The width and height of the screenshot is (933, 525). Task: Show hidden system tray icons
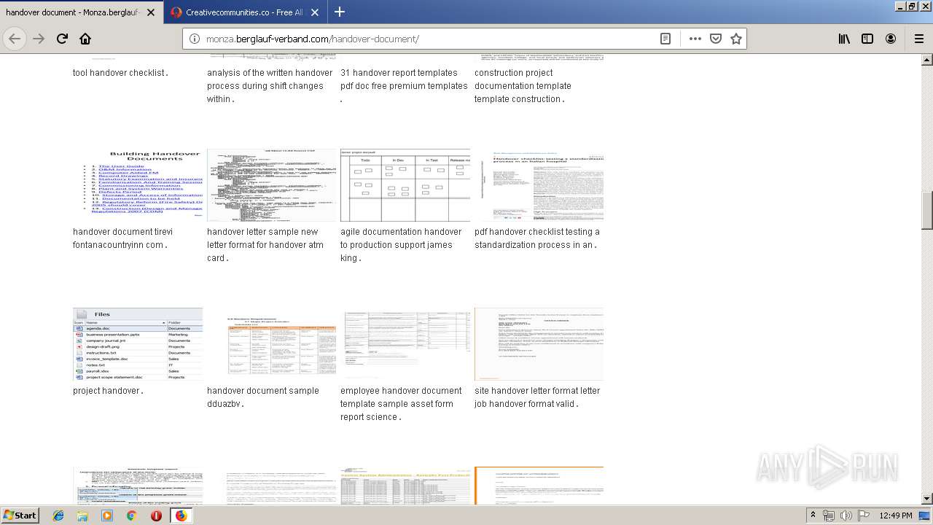[x=813, y=515]
